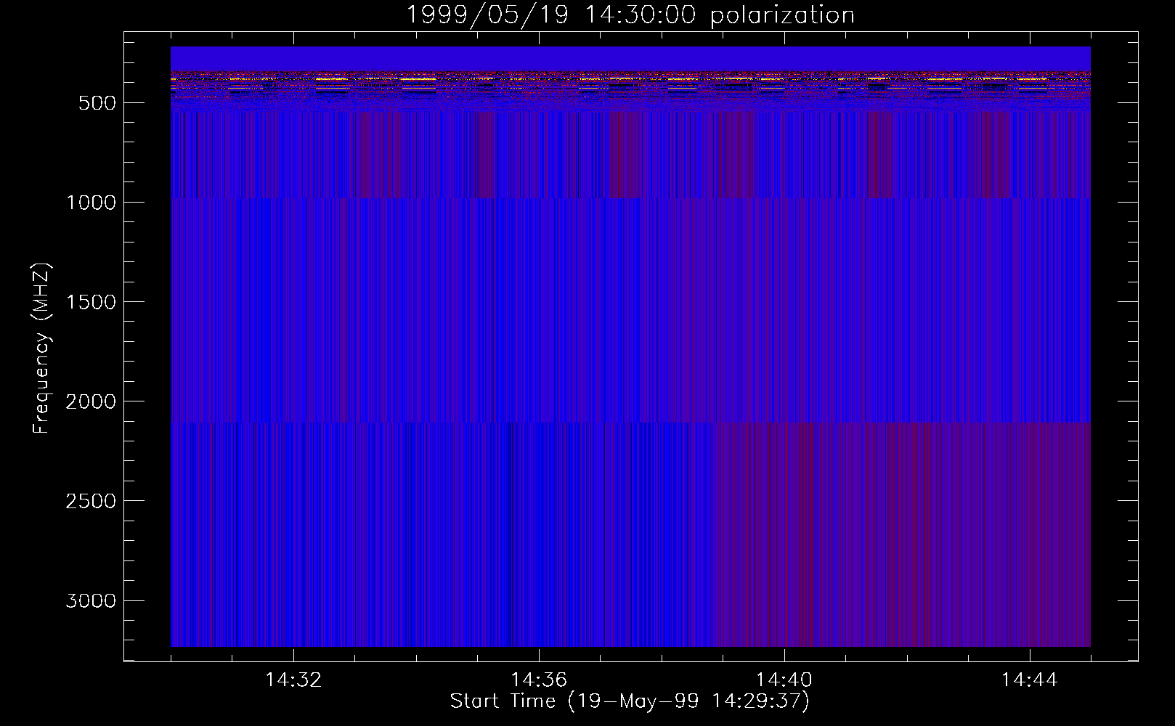The width and height of the screenshot is (1175, 726).
Task: Select the 1500 frequency tick label
Action: [91, 302]
